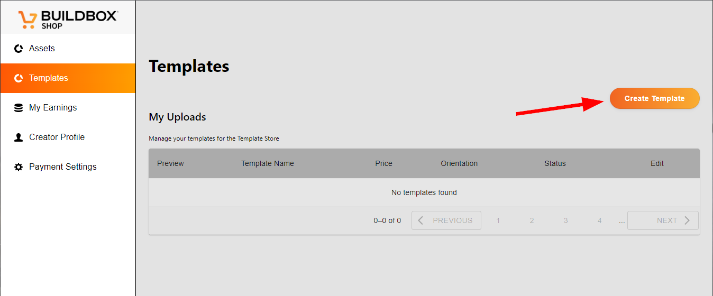
Task: Open Payment Settings page
Action: tap(62, 167)
